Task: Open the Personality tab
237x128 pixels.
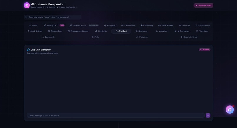Action: pyautogui.click(x=147, y=25)
